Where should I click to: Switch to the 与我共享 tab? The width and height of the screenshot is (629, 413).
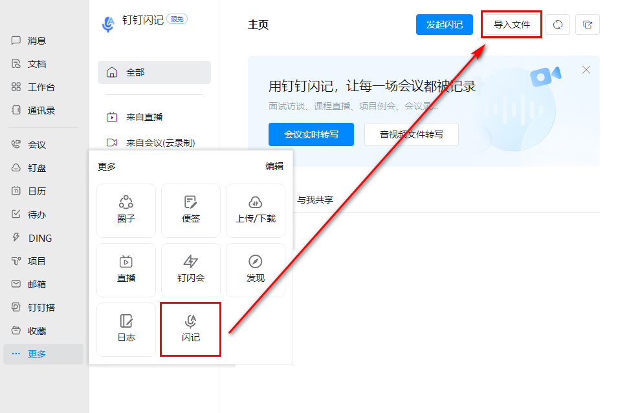click(315, 200)
